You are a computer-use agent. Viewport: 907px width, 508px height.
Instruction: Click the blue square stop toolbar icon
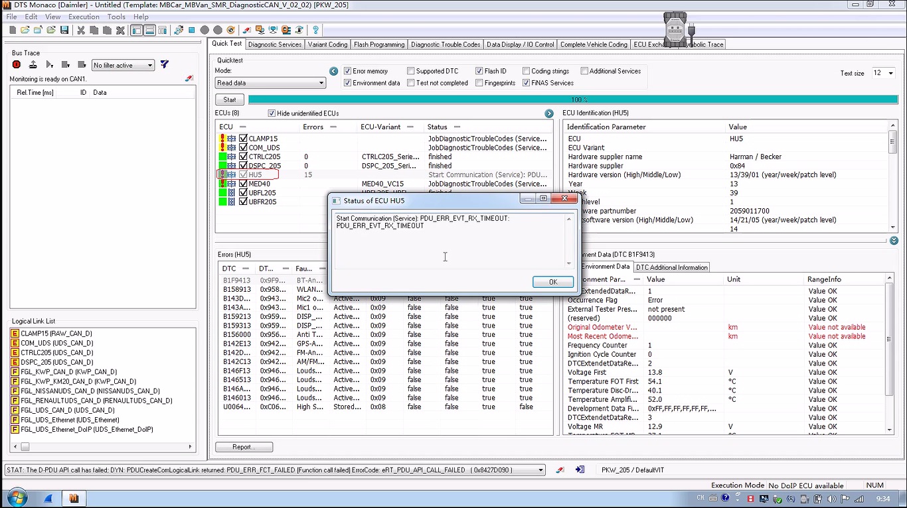pyautogui.click(x=191, y=31)
